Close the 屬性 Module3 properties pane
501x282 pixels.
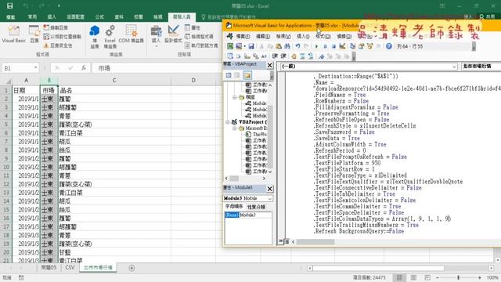pos(269,189)
